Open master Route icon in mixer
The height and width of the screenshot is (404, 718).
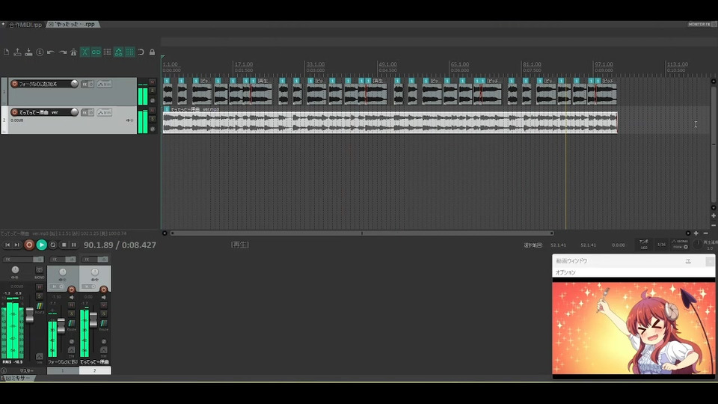point(40,307)
